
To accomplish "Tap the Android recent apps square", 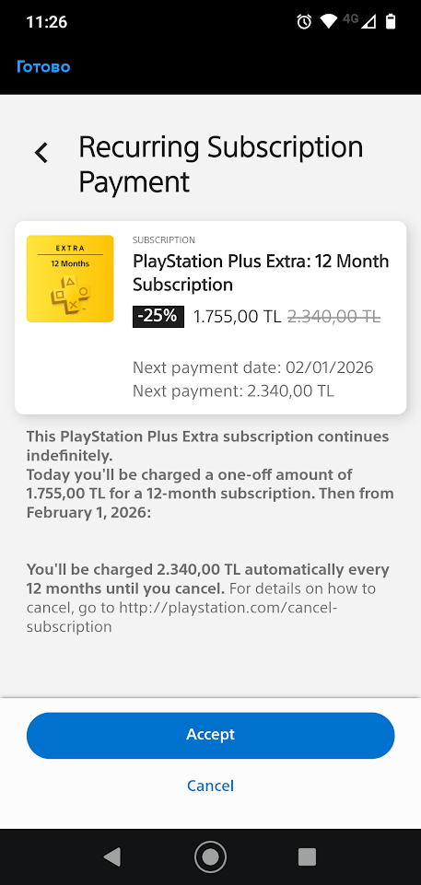I will pos(307,856).
